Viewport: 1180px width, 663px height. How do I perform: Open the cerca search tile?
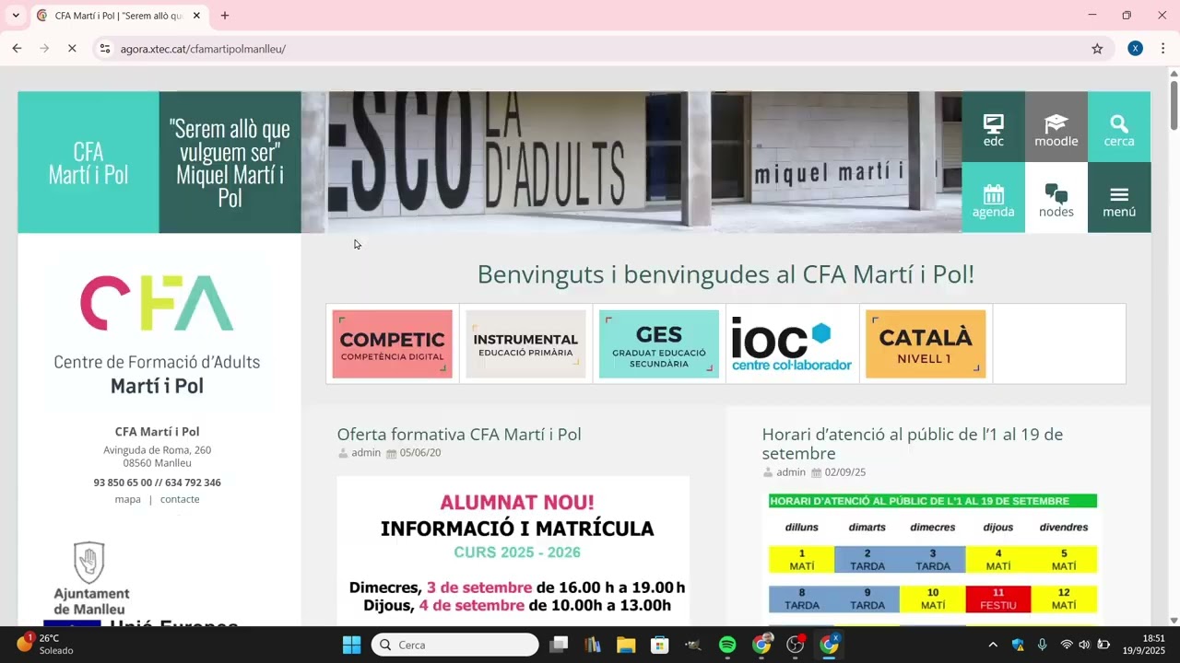[1118, 127]
